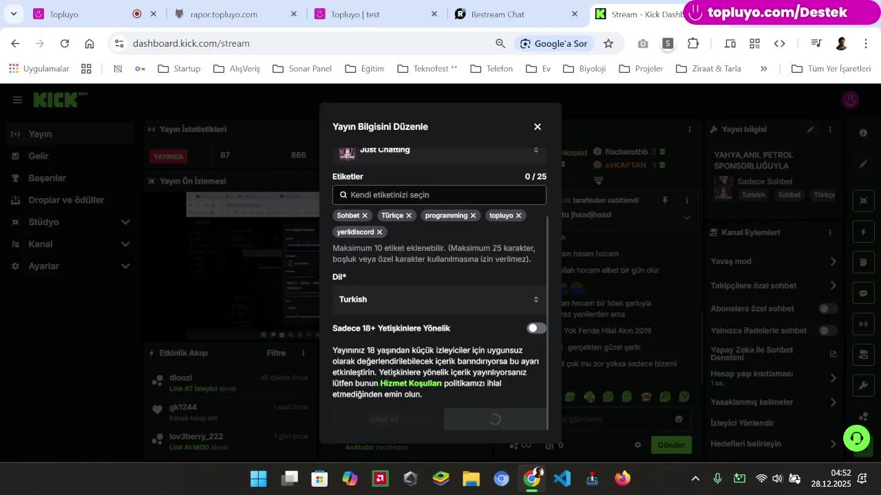Click the broadcast signal icon in right rail

pyautogui.click(x=864, y=323)
